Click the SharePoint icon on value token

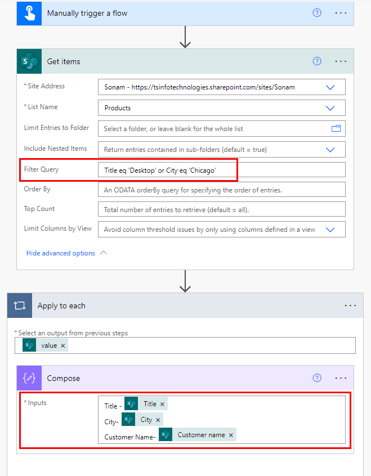29,345
